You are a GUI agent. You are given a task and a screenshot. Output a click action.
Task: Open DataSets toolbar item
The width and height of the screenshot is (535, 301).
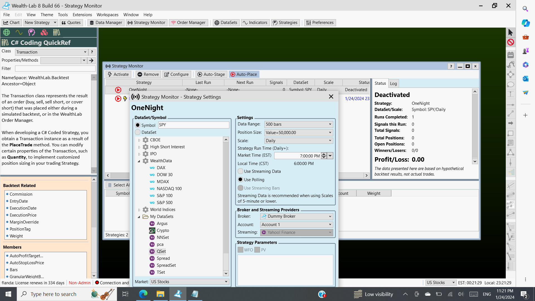coord(226,23)
